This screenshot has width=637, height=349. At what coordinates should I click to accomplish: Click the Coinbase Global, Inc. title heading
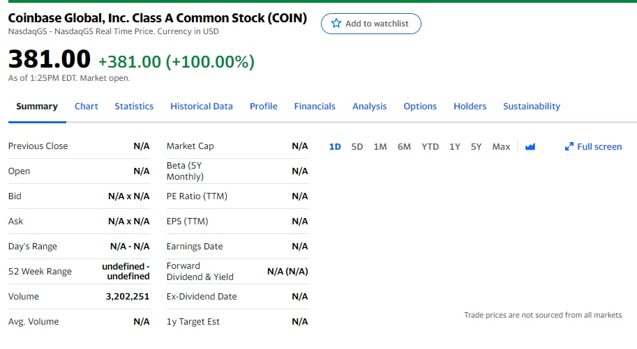tap(158, 18)
